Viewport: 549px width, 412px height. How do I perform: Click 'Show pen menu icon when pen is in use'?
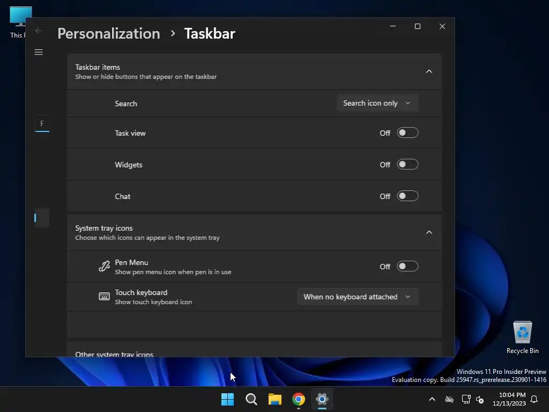click(x=173, y=272)
